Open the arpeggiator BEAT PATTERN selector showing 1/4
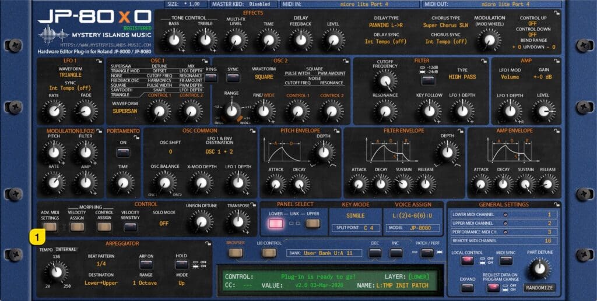597x301 pixels. tap(101, 264)
